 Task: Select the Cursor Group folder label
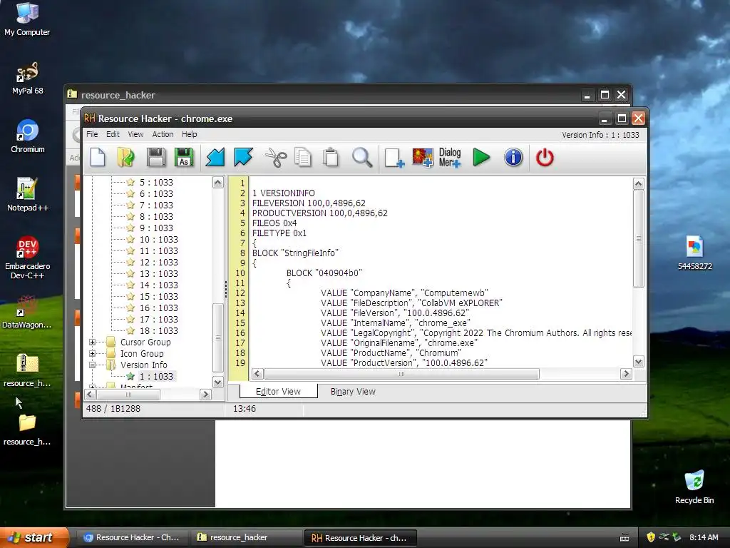[x=145, y=342]
